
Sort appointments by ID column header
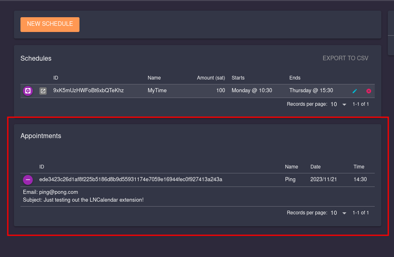click(41, 167)
